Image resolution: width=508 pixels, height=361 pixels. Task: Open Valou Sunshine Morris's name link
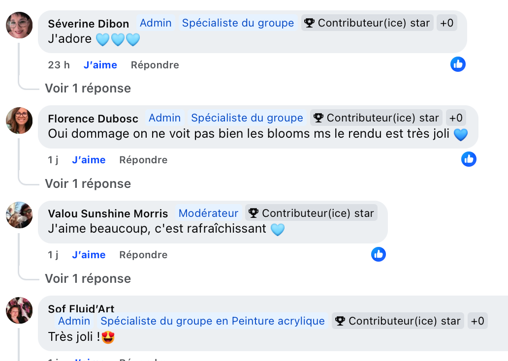(x=108, y=213)
